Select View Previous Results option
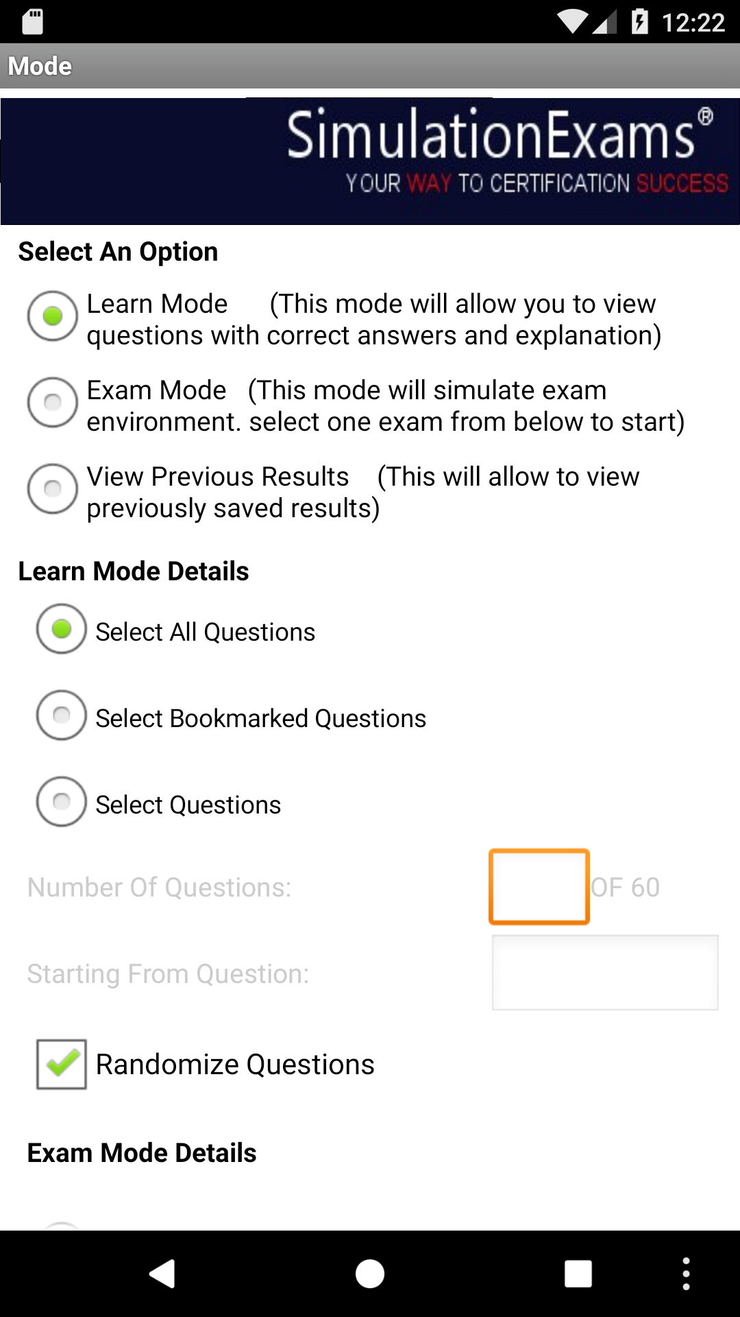The image size is (740, 1317). (x=51, y=489)
